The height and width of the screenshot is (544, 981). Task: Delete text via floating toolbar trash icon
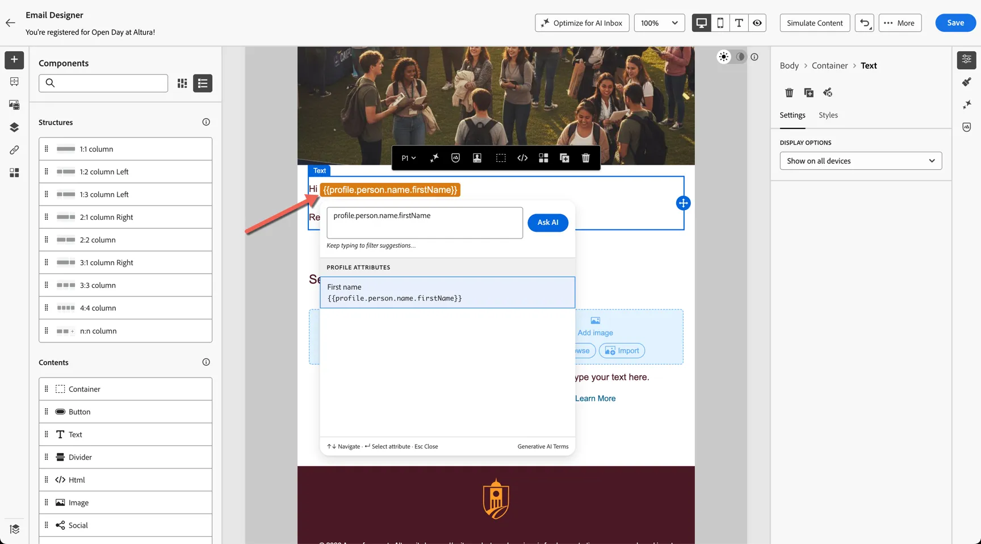click(586, 158)
